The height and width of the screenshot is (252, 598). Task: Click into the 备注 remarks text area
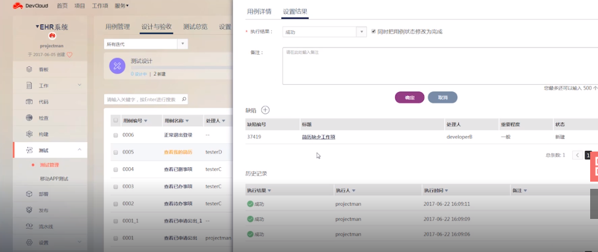[x=440, y=66]
